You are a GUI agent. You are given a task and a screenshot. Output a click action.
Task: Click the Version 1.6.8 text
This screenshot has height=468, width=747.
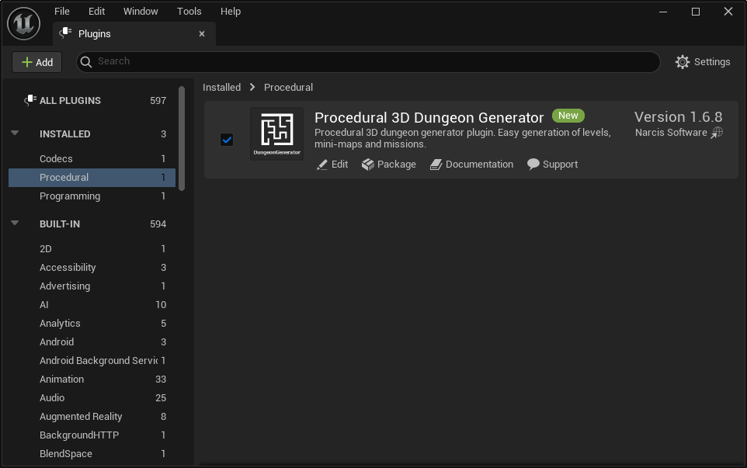pos(678,116)
